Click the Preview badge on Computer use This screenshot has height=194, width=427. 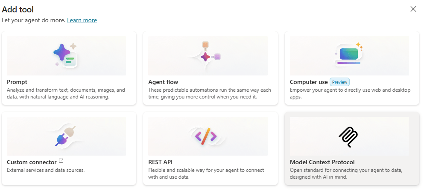(x=339, y=82)
